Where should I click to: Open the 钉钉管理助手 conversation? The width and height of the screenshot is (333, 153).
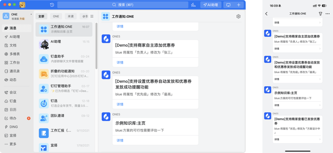pos(64,88)
